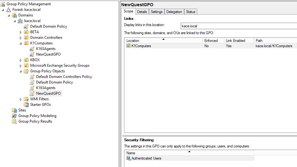
Task: Click the Domains folder icon
Action: pyautogui.click(x=14, y=15)
